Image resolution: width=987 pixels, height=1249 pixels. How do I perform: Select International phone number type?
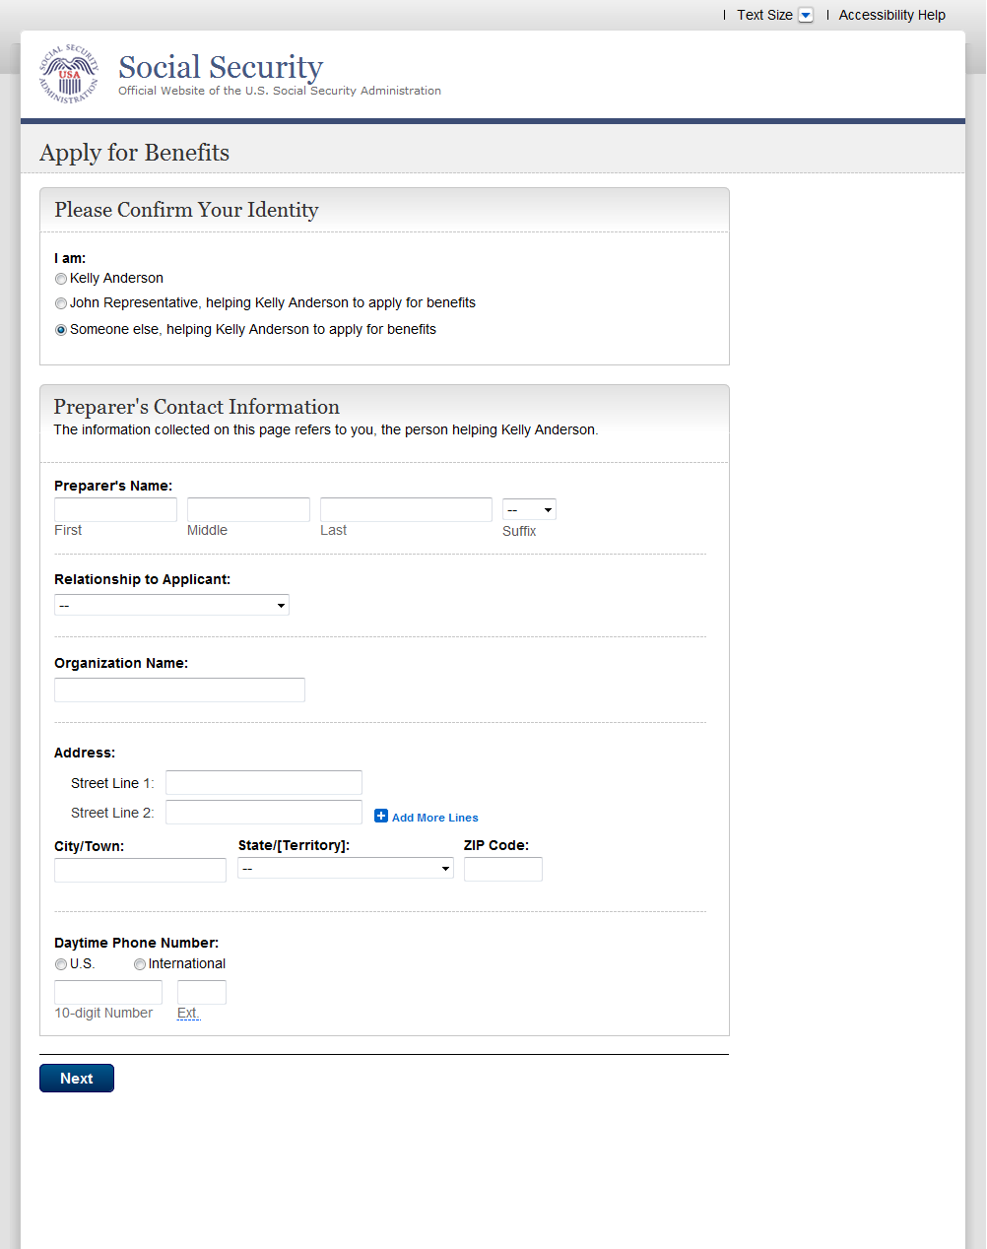[140, 964]
